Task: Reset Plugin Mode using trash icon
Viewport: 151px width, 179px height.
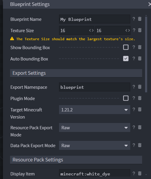Action: click(x=140, y=98)
